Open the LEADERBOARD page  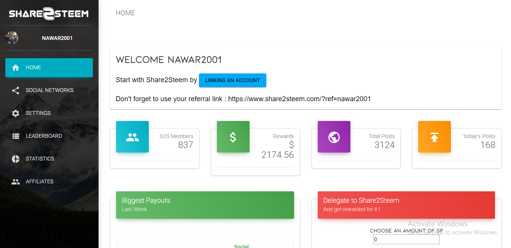[x=49, y=136]
